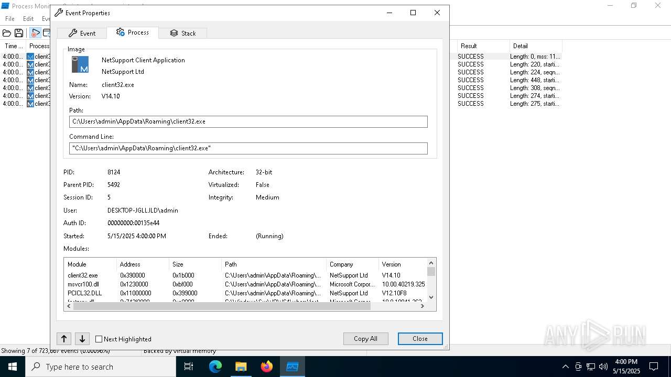Screen dimensions: 671x377
Task: Show hidden system tray icons
Action: pyautogui.click(x=565, y=367)
